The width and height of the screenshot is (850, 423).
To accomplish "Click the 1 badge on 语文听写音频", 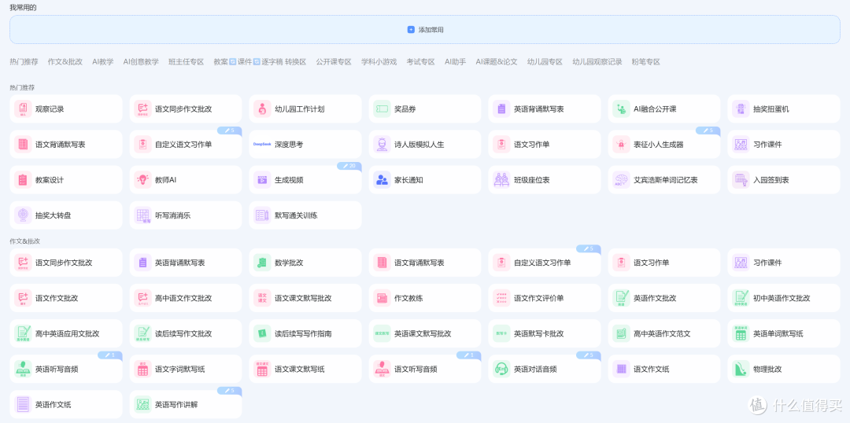I will coord(469,355).
